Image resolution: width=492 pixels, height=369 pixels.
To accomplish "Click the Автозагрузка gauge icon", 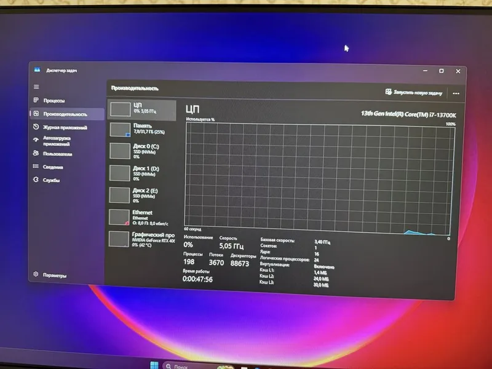I will (36, 140).
